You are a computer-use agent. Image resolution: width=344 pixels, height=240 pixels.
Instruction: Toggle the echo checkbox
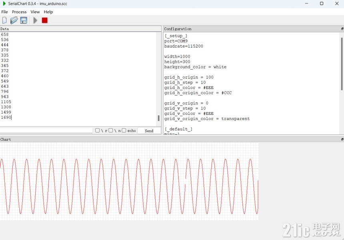124,130
